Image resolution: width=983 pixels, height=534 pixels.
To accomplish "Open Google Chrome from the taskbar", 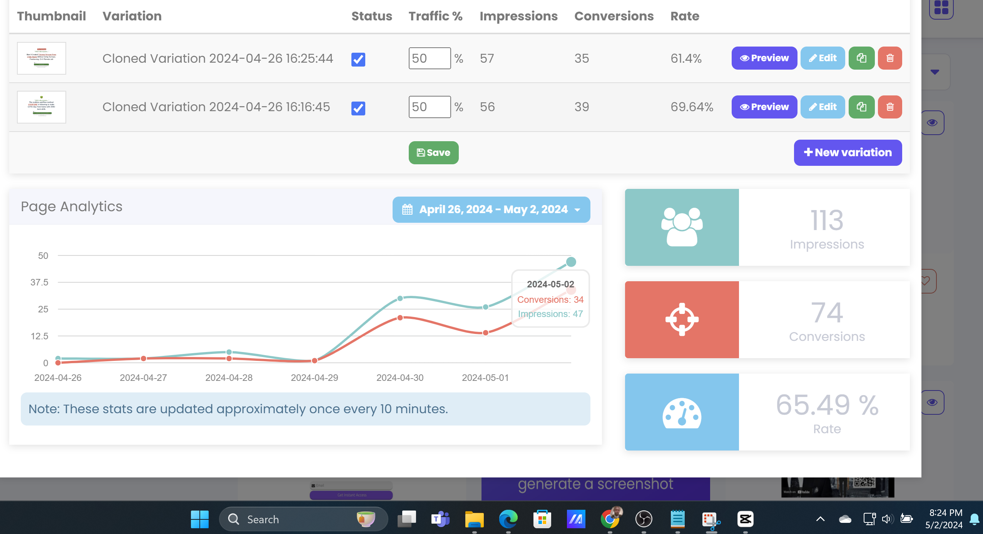I will (610, 519).
